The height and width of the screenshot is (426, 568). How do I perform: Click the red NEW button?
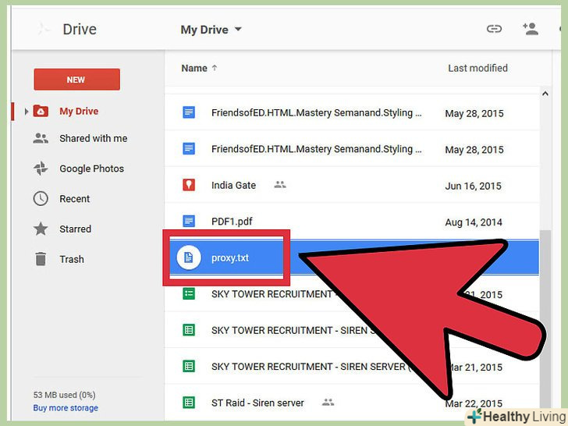76,80
